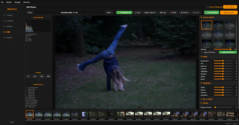Adjust the Clarity slider

(223, 87)
